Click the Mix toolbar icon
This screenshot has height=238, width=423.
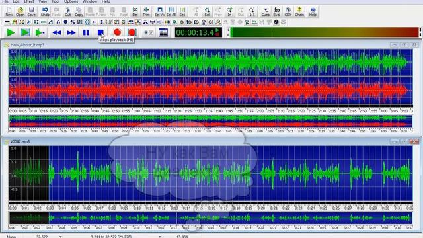[x=112, y=11]
